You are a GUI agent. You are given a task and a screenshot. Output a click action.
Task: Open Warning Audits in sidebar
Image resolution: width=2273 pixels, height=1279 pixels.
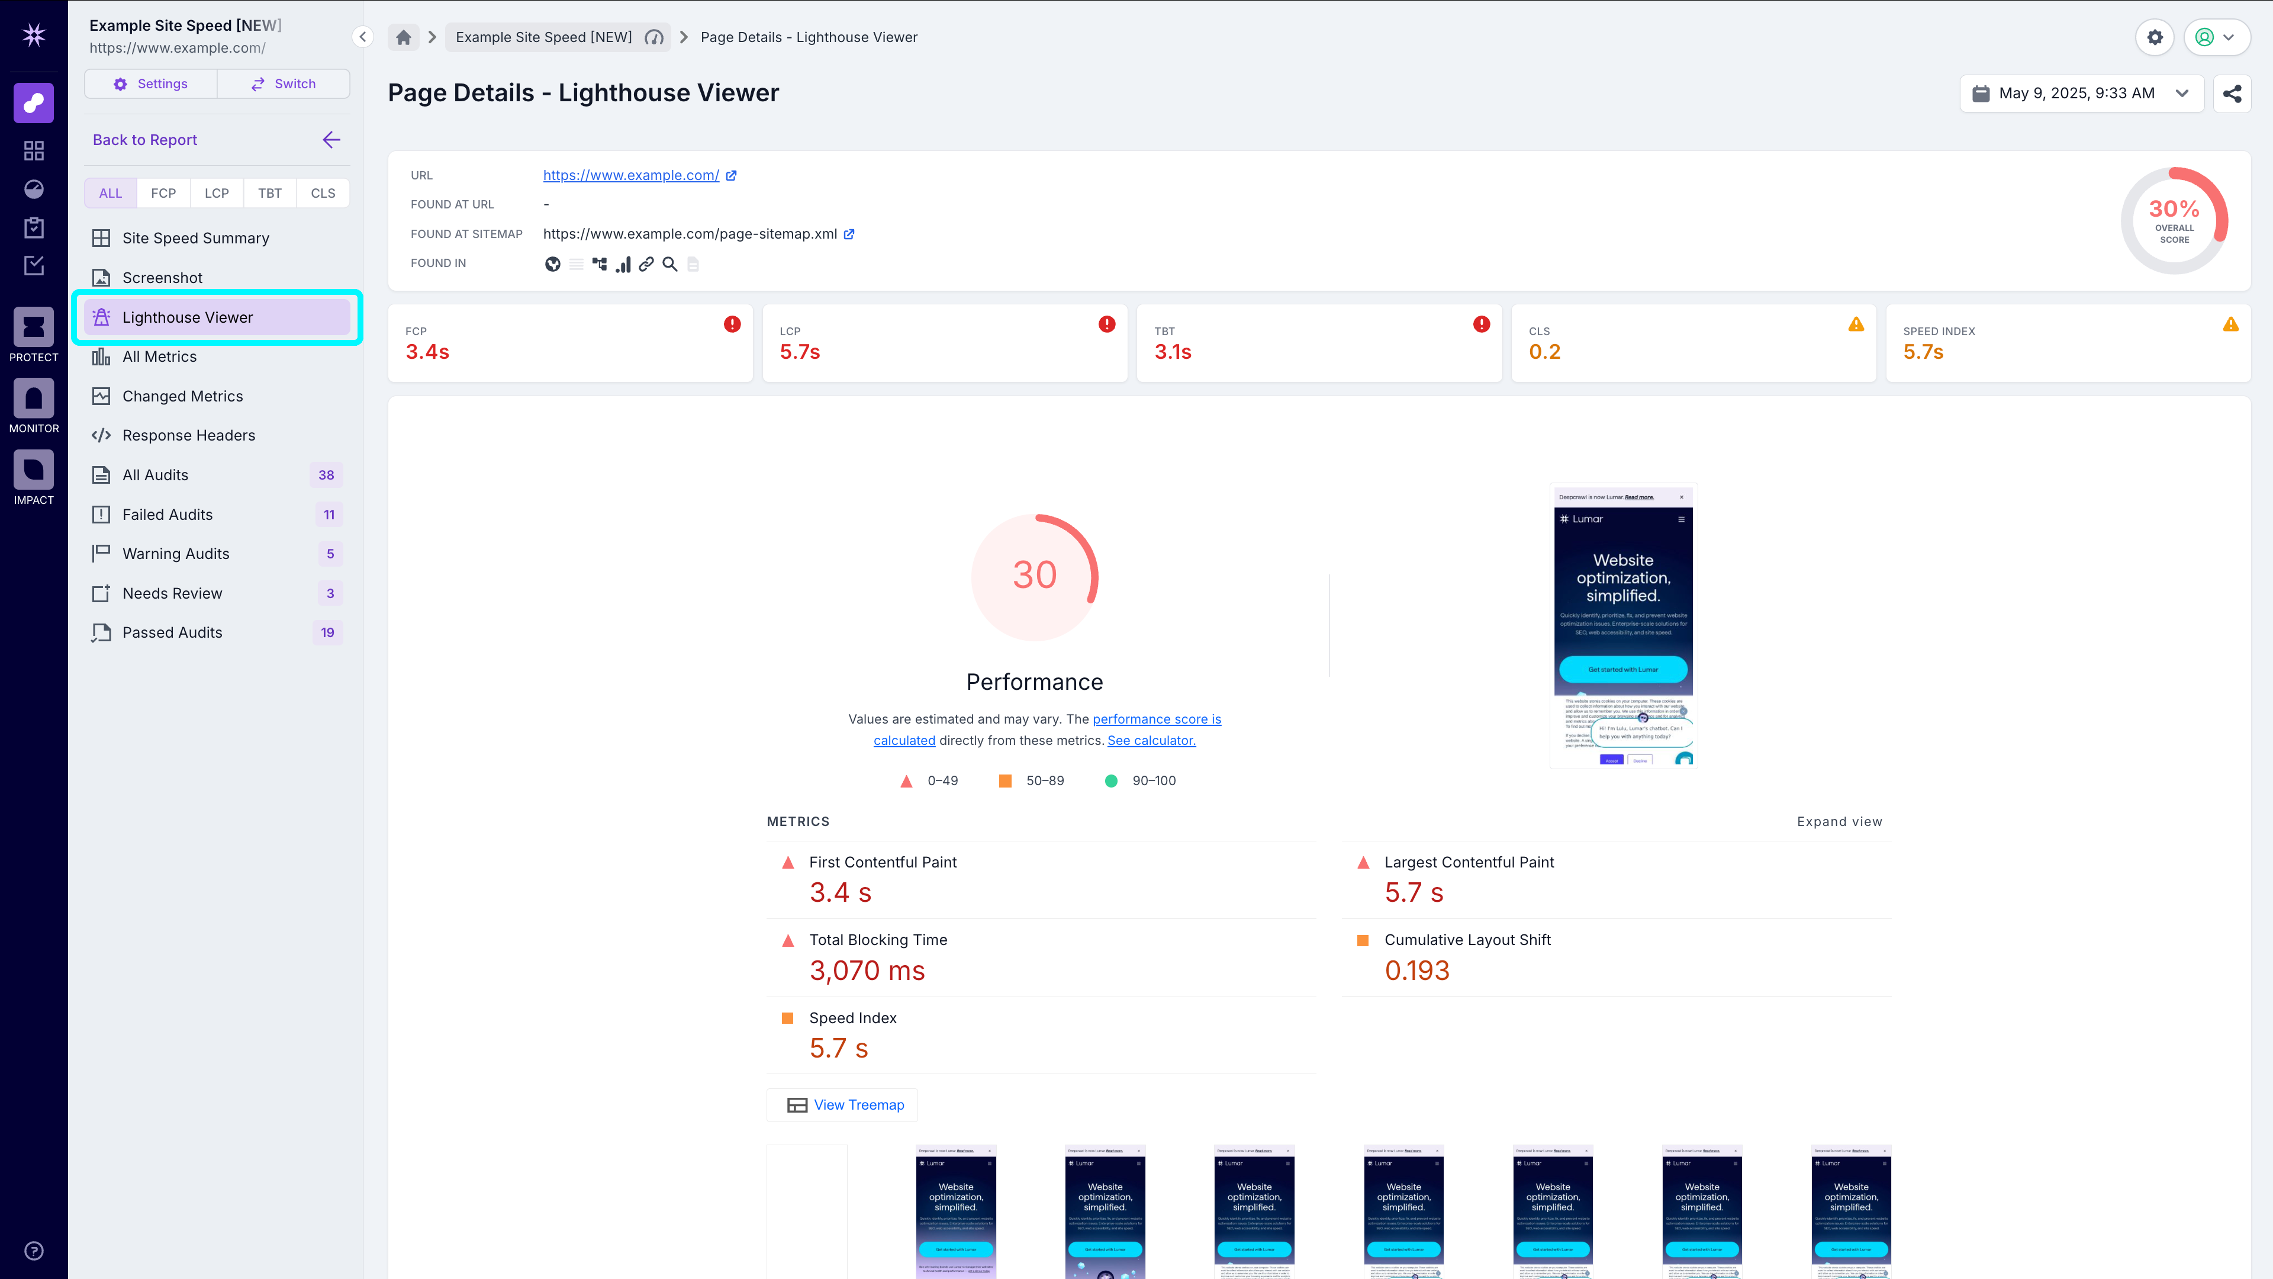(217, 554)
